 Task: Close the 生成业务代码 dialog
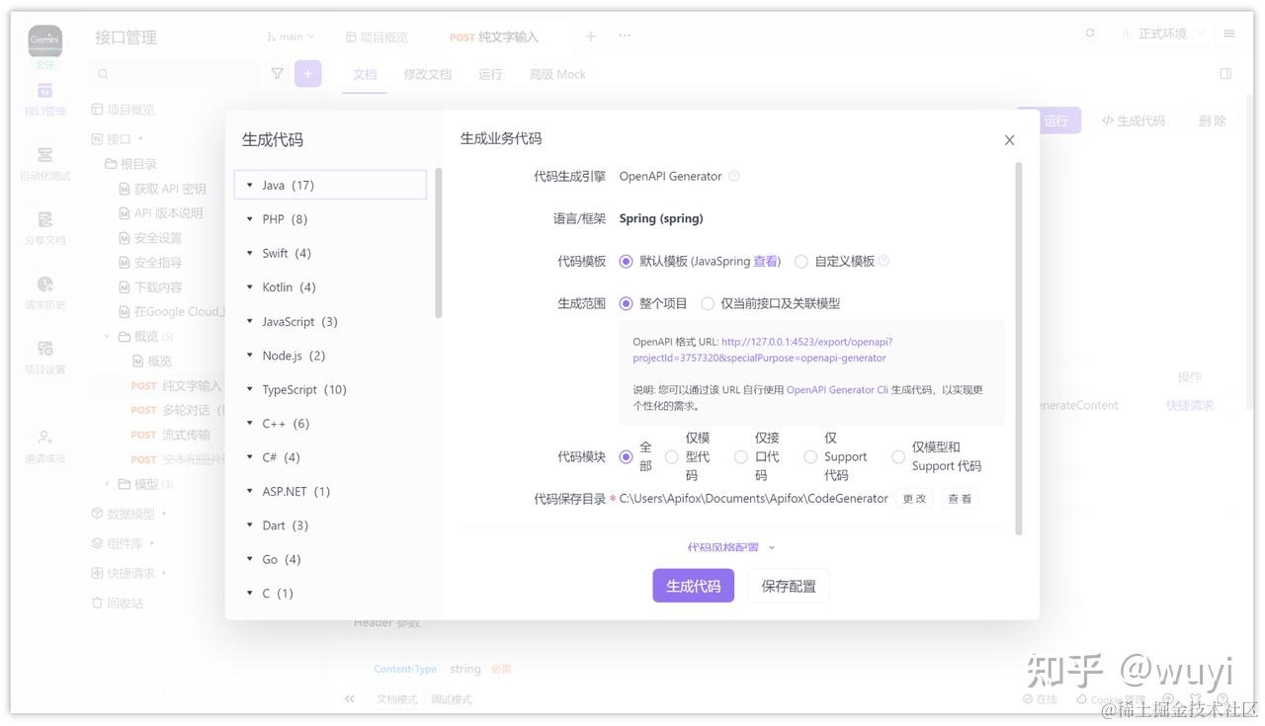pyautogui.click(x=1009, y=140)
